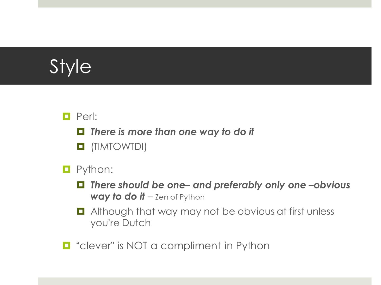Image resolution: width=381 pixels, height=285 pixels.
Task: Click the italic There is more than one way text
Action: 172,132
